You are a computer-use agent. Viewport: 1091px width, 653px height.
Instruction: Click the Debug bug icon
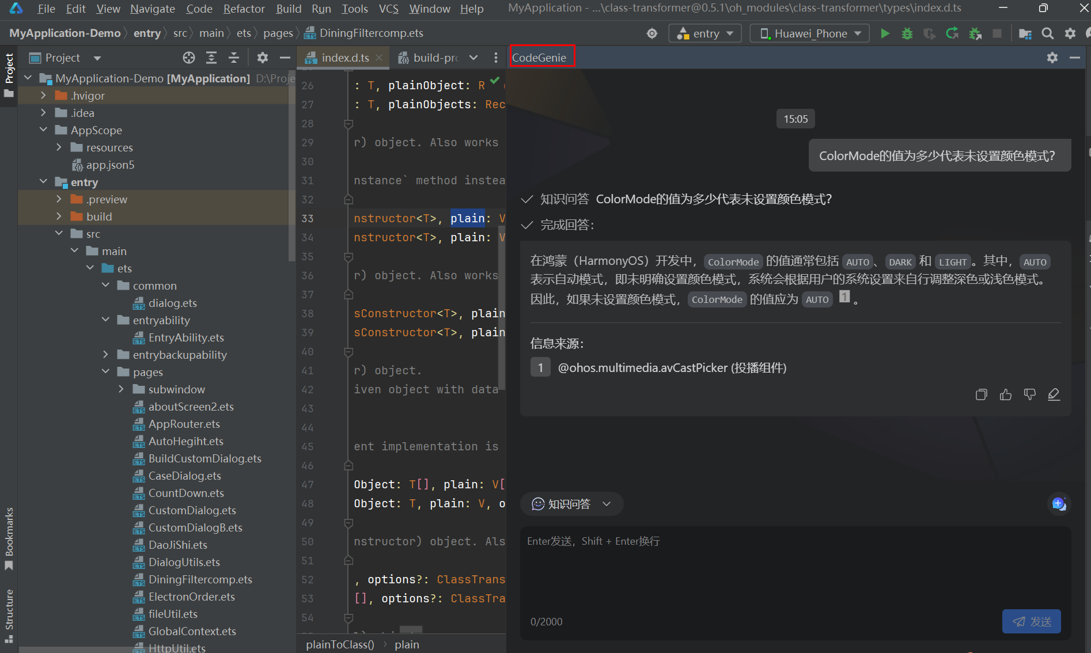[907, 33]
